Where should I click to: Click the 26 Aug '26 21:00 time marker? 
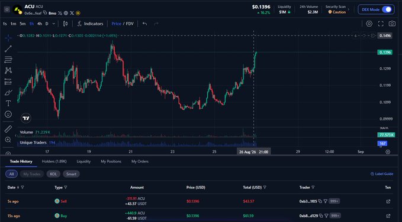click(253, 152)
